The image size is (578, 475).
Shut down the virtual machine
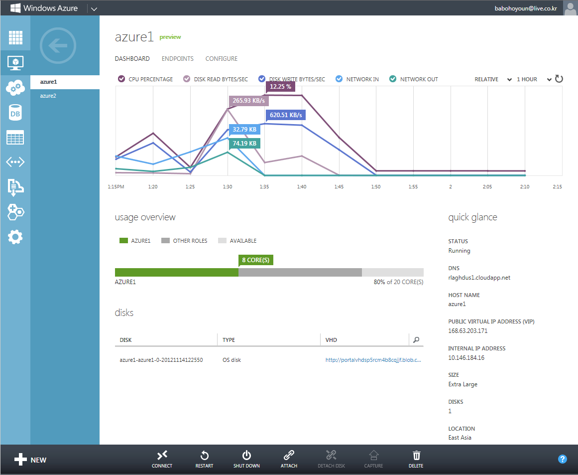(246, 459)
